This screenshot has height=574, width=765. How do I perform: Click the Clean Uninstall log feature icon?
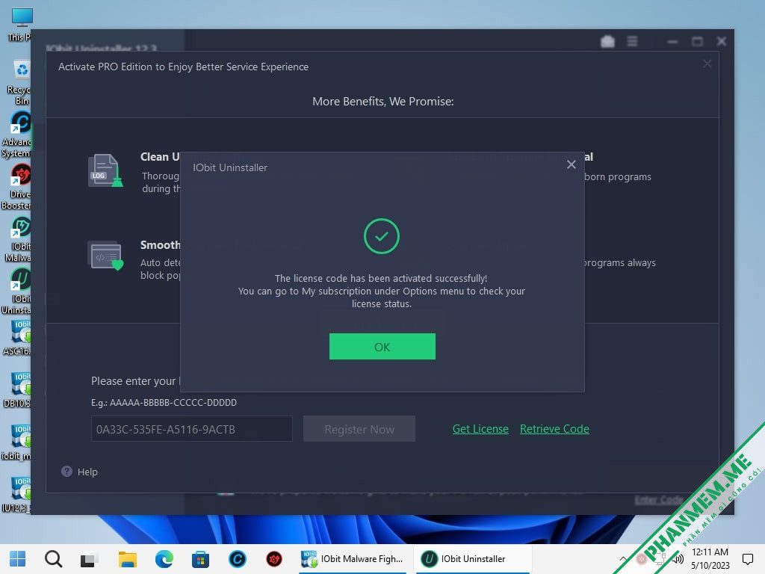[105, 170]
